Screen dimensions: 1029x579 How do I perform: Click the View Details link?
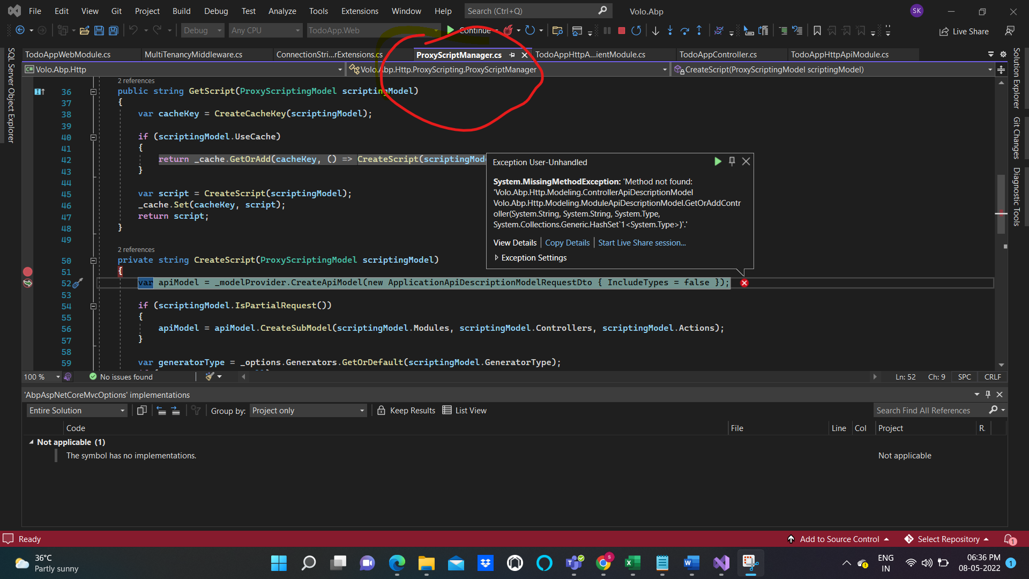(x=514, y=243)
